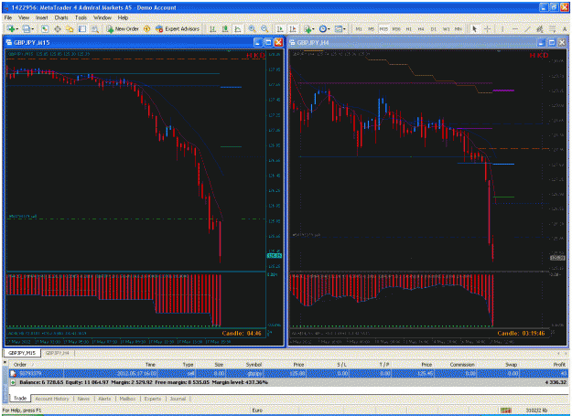
Task: Select the Trade terminal tab
Action: click(x=20, y=399)
